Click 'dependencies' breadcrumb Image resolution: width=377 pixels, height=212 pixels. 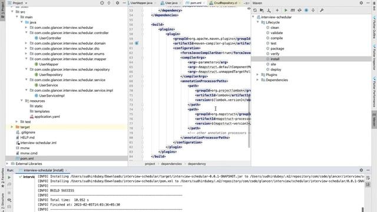171,164
